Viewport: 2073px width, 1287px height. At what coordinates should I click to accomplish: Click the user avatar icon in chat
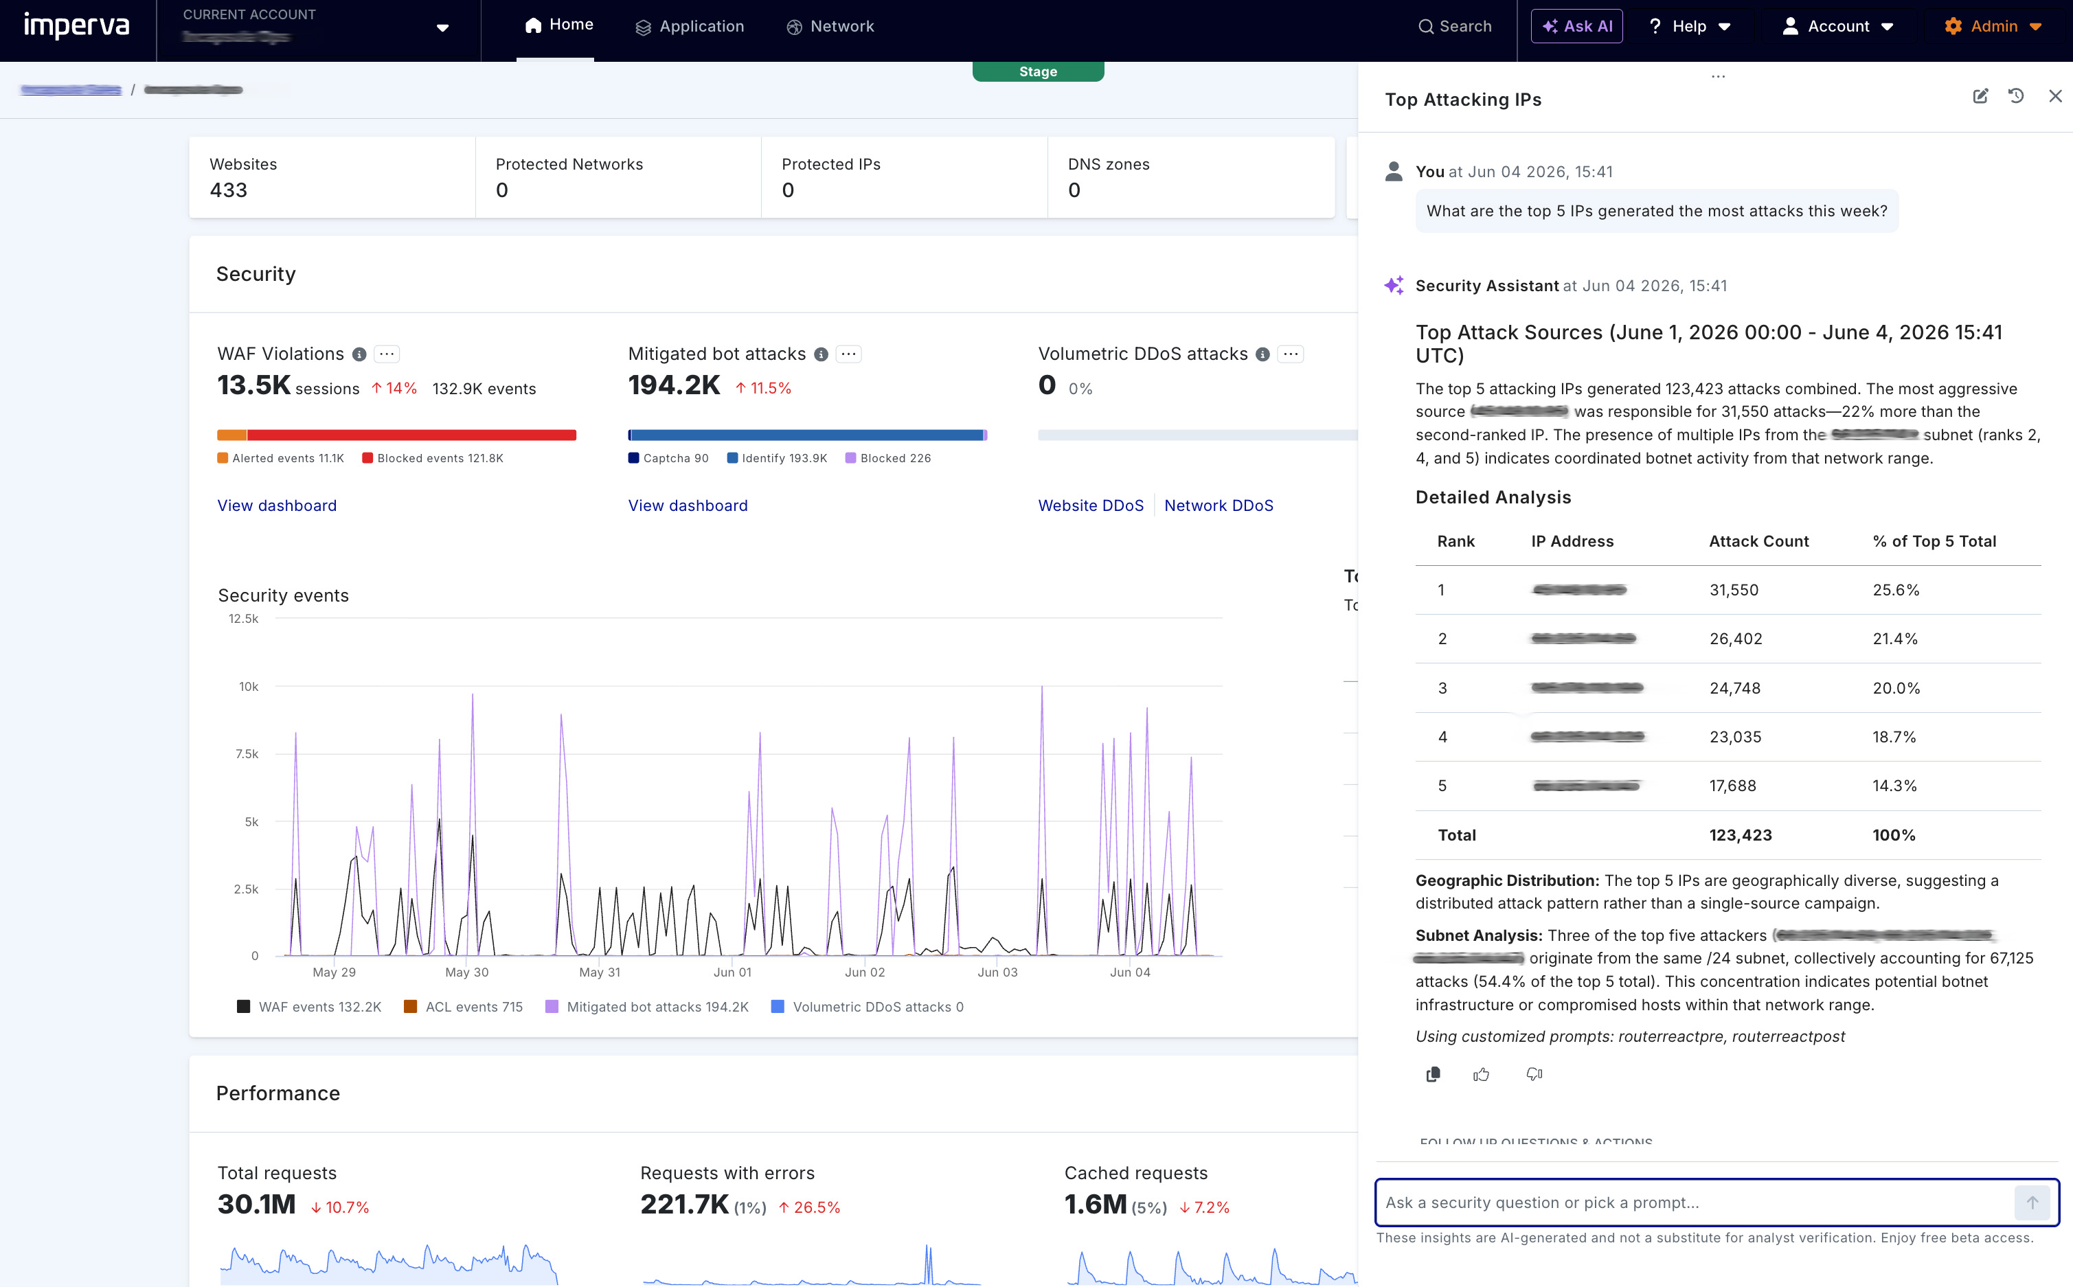[x=1394, y=171]
